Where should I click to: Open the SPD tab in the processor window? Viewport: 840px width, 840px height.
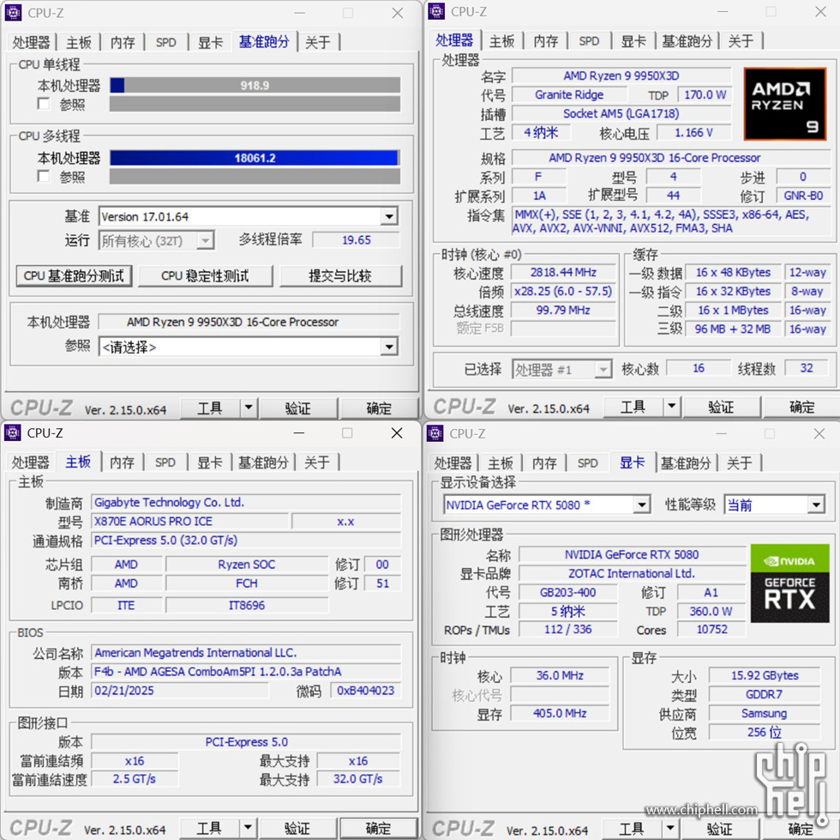589,41
